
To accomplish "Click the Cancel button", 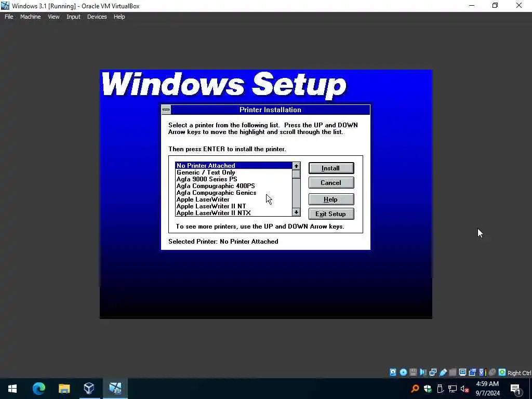I will pos(331,183).
